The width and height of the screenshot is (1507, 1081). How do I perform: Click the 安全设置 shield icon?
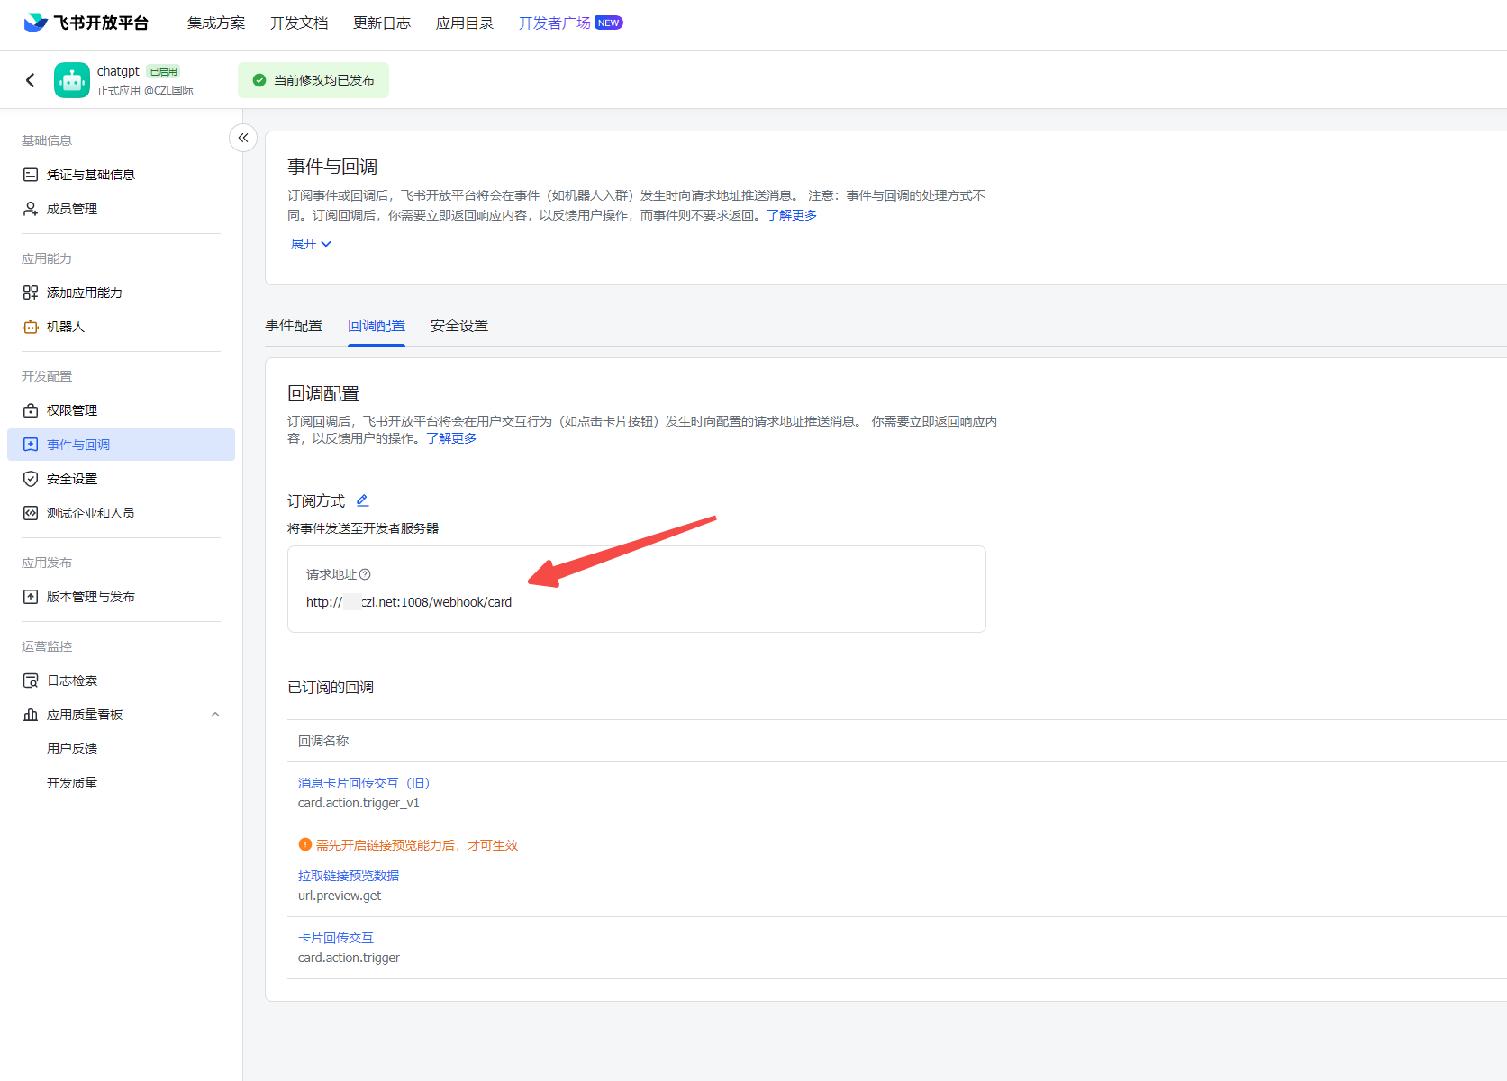click(31, 479)
